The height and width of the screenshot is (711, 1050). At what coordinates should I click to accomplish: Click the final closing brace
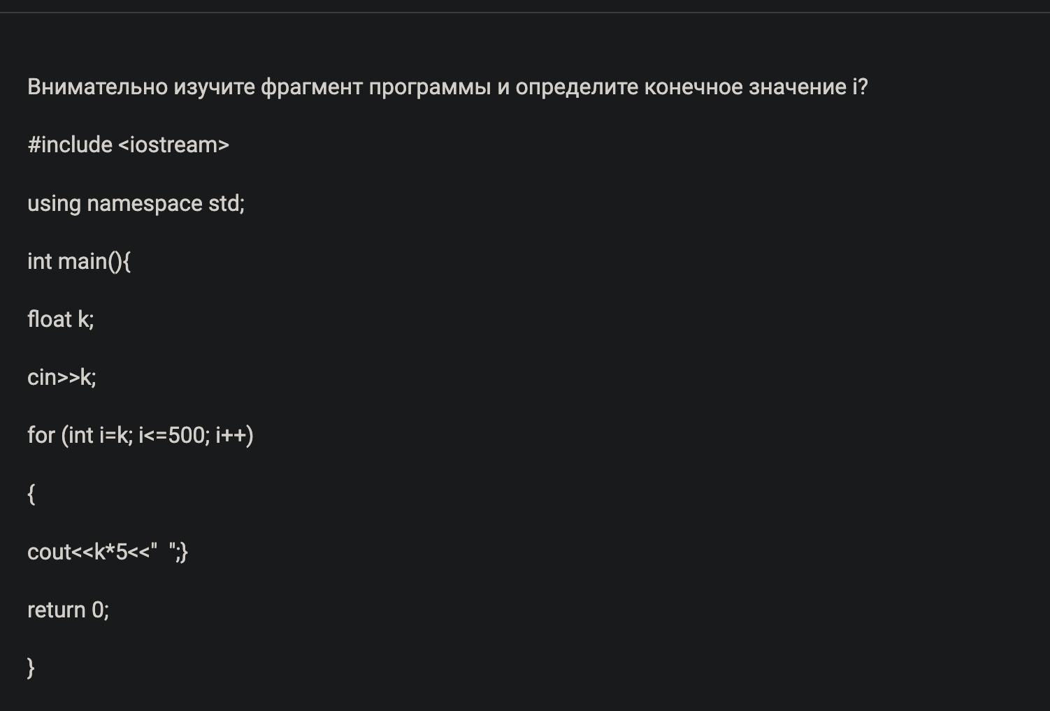pos(31,668)
